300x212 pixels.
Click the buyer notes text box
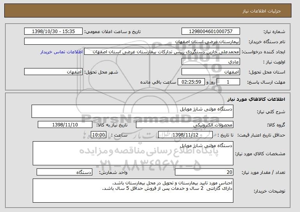[133, 191]
